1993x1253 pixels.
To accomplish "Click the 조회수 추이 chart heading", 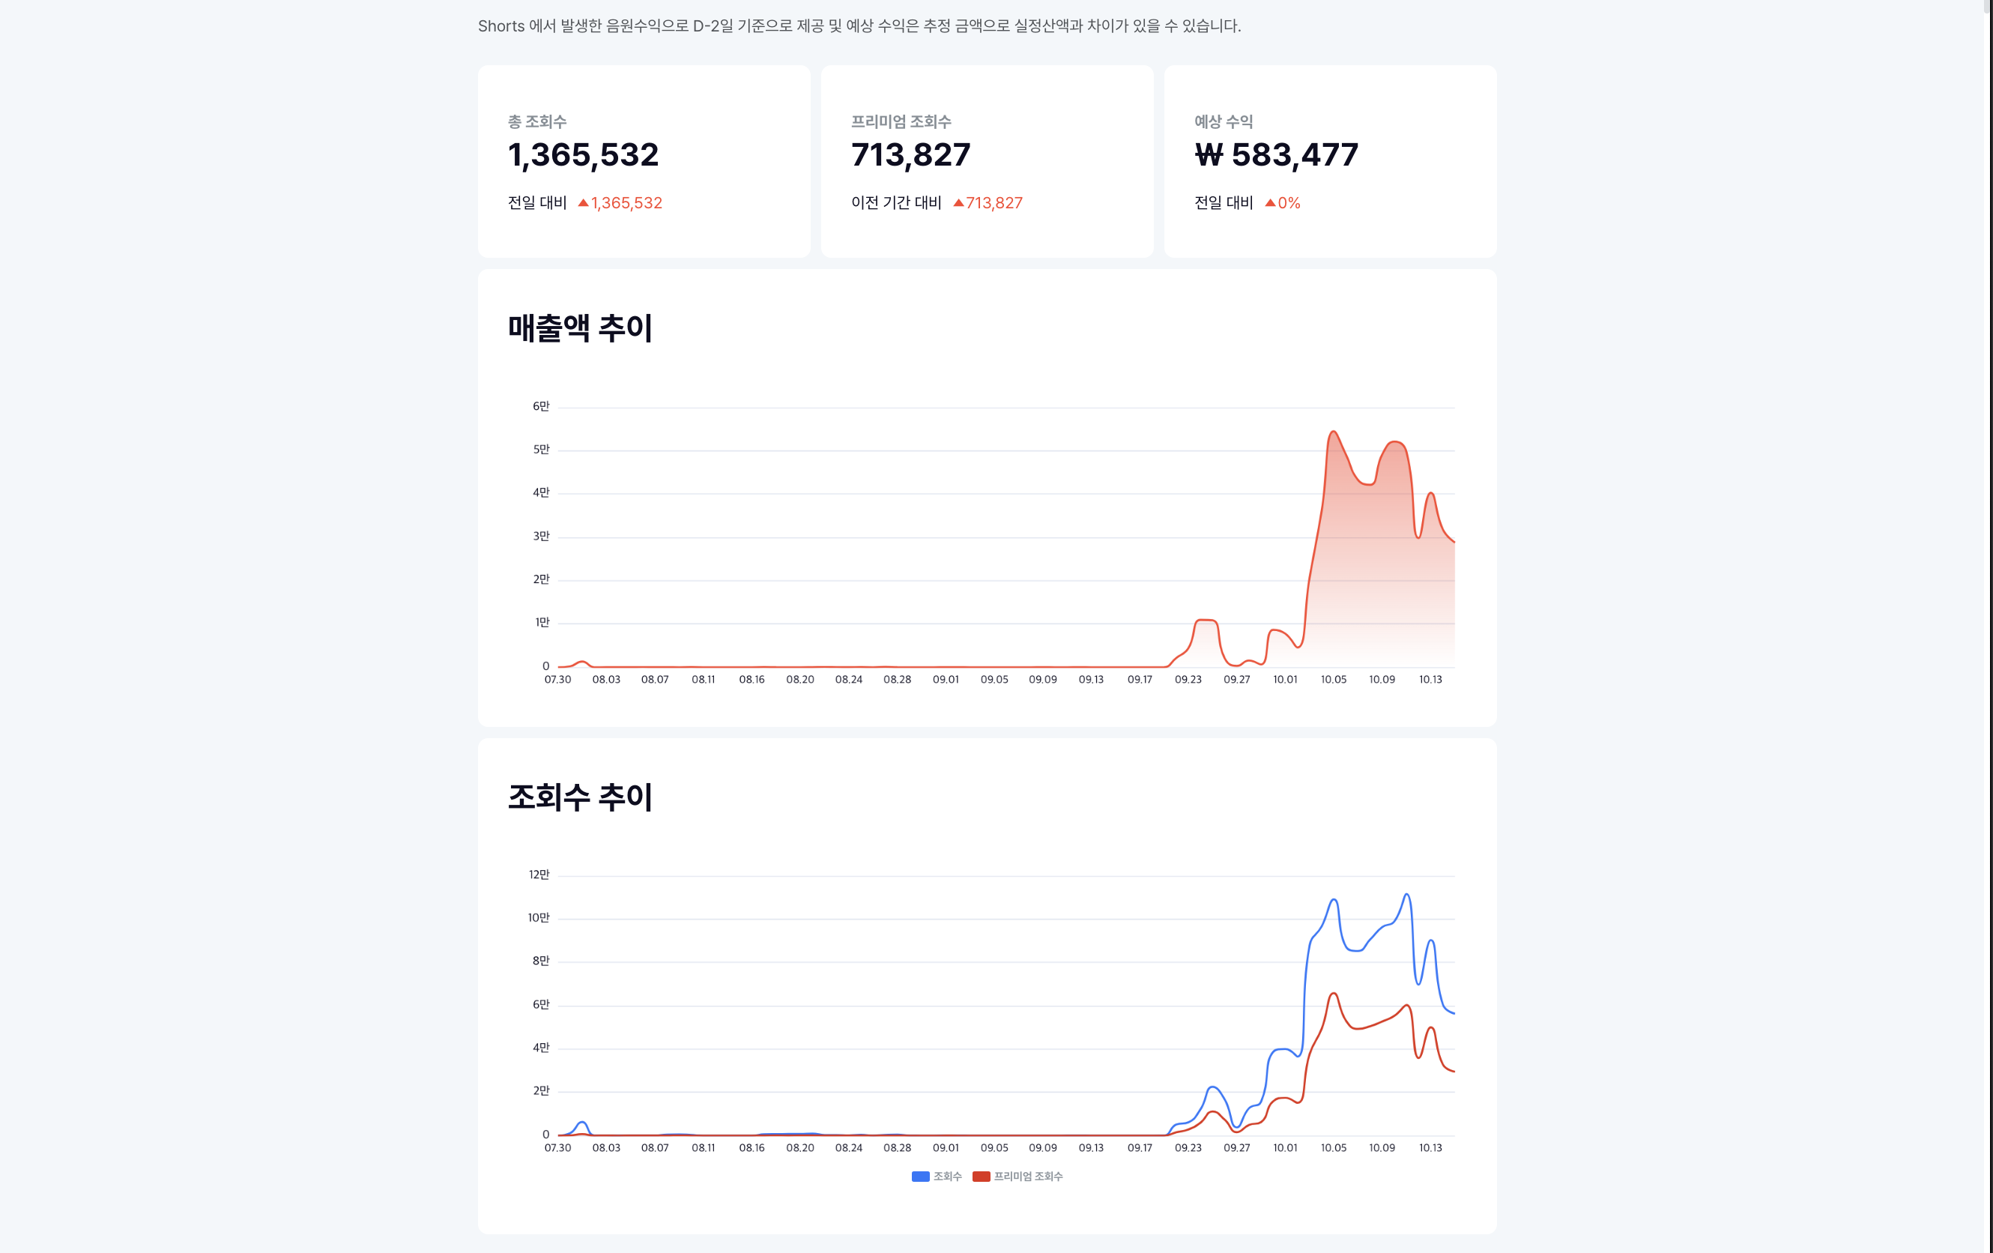I will click(579, 797).
